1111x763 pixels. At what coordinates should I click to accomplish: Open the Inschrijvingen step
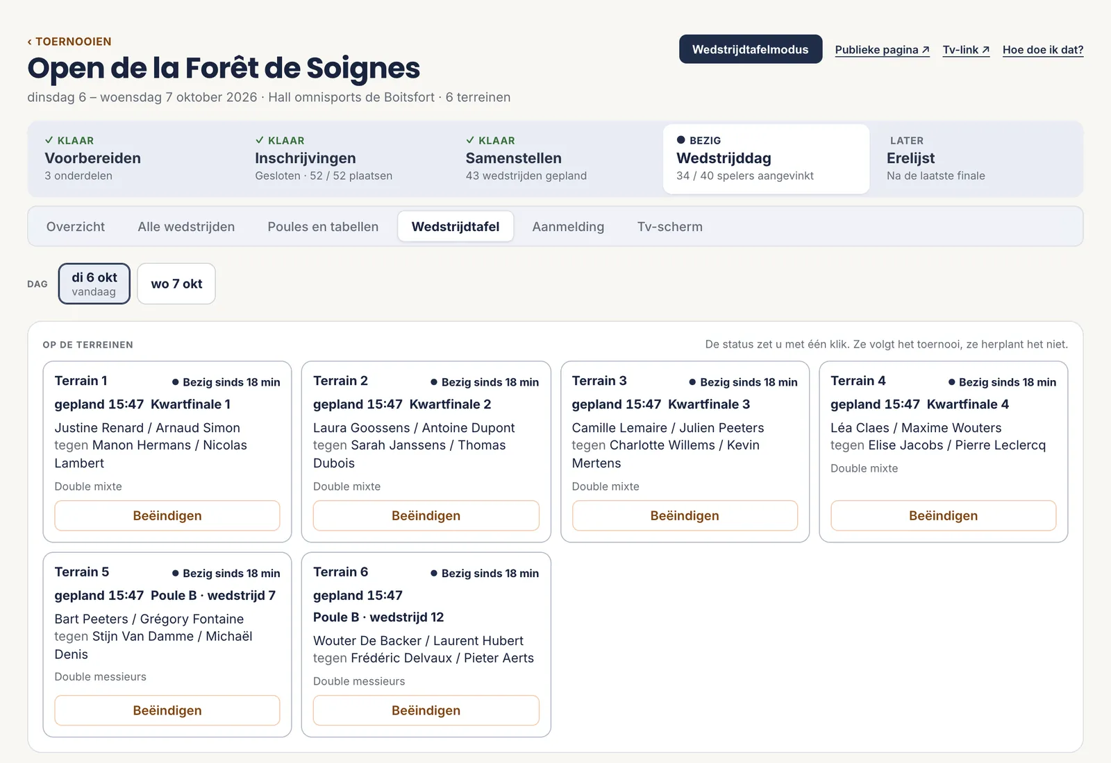346,159
